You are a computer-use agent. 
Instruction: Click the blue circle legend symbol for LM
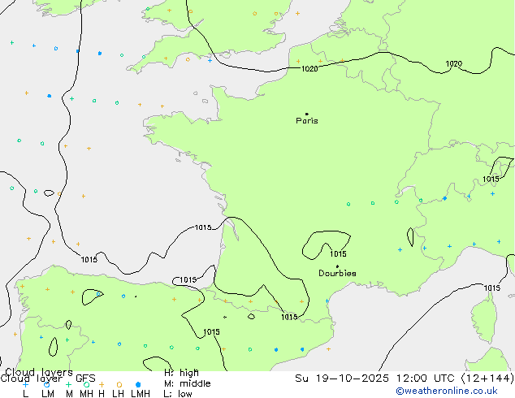[46, 384]
